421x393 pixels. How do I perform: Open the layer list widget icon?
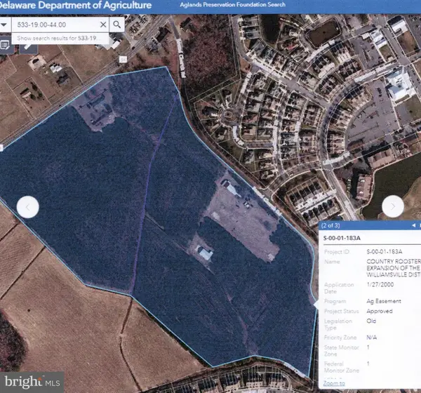point(5,44)
